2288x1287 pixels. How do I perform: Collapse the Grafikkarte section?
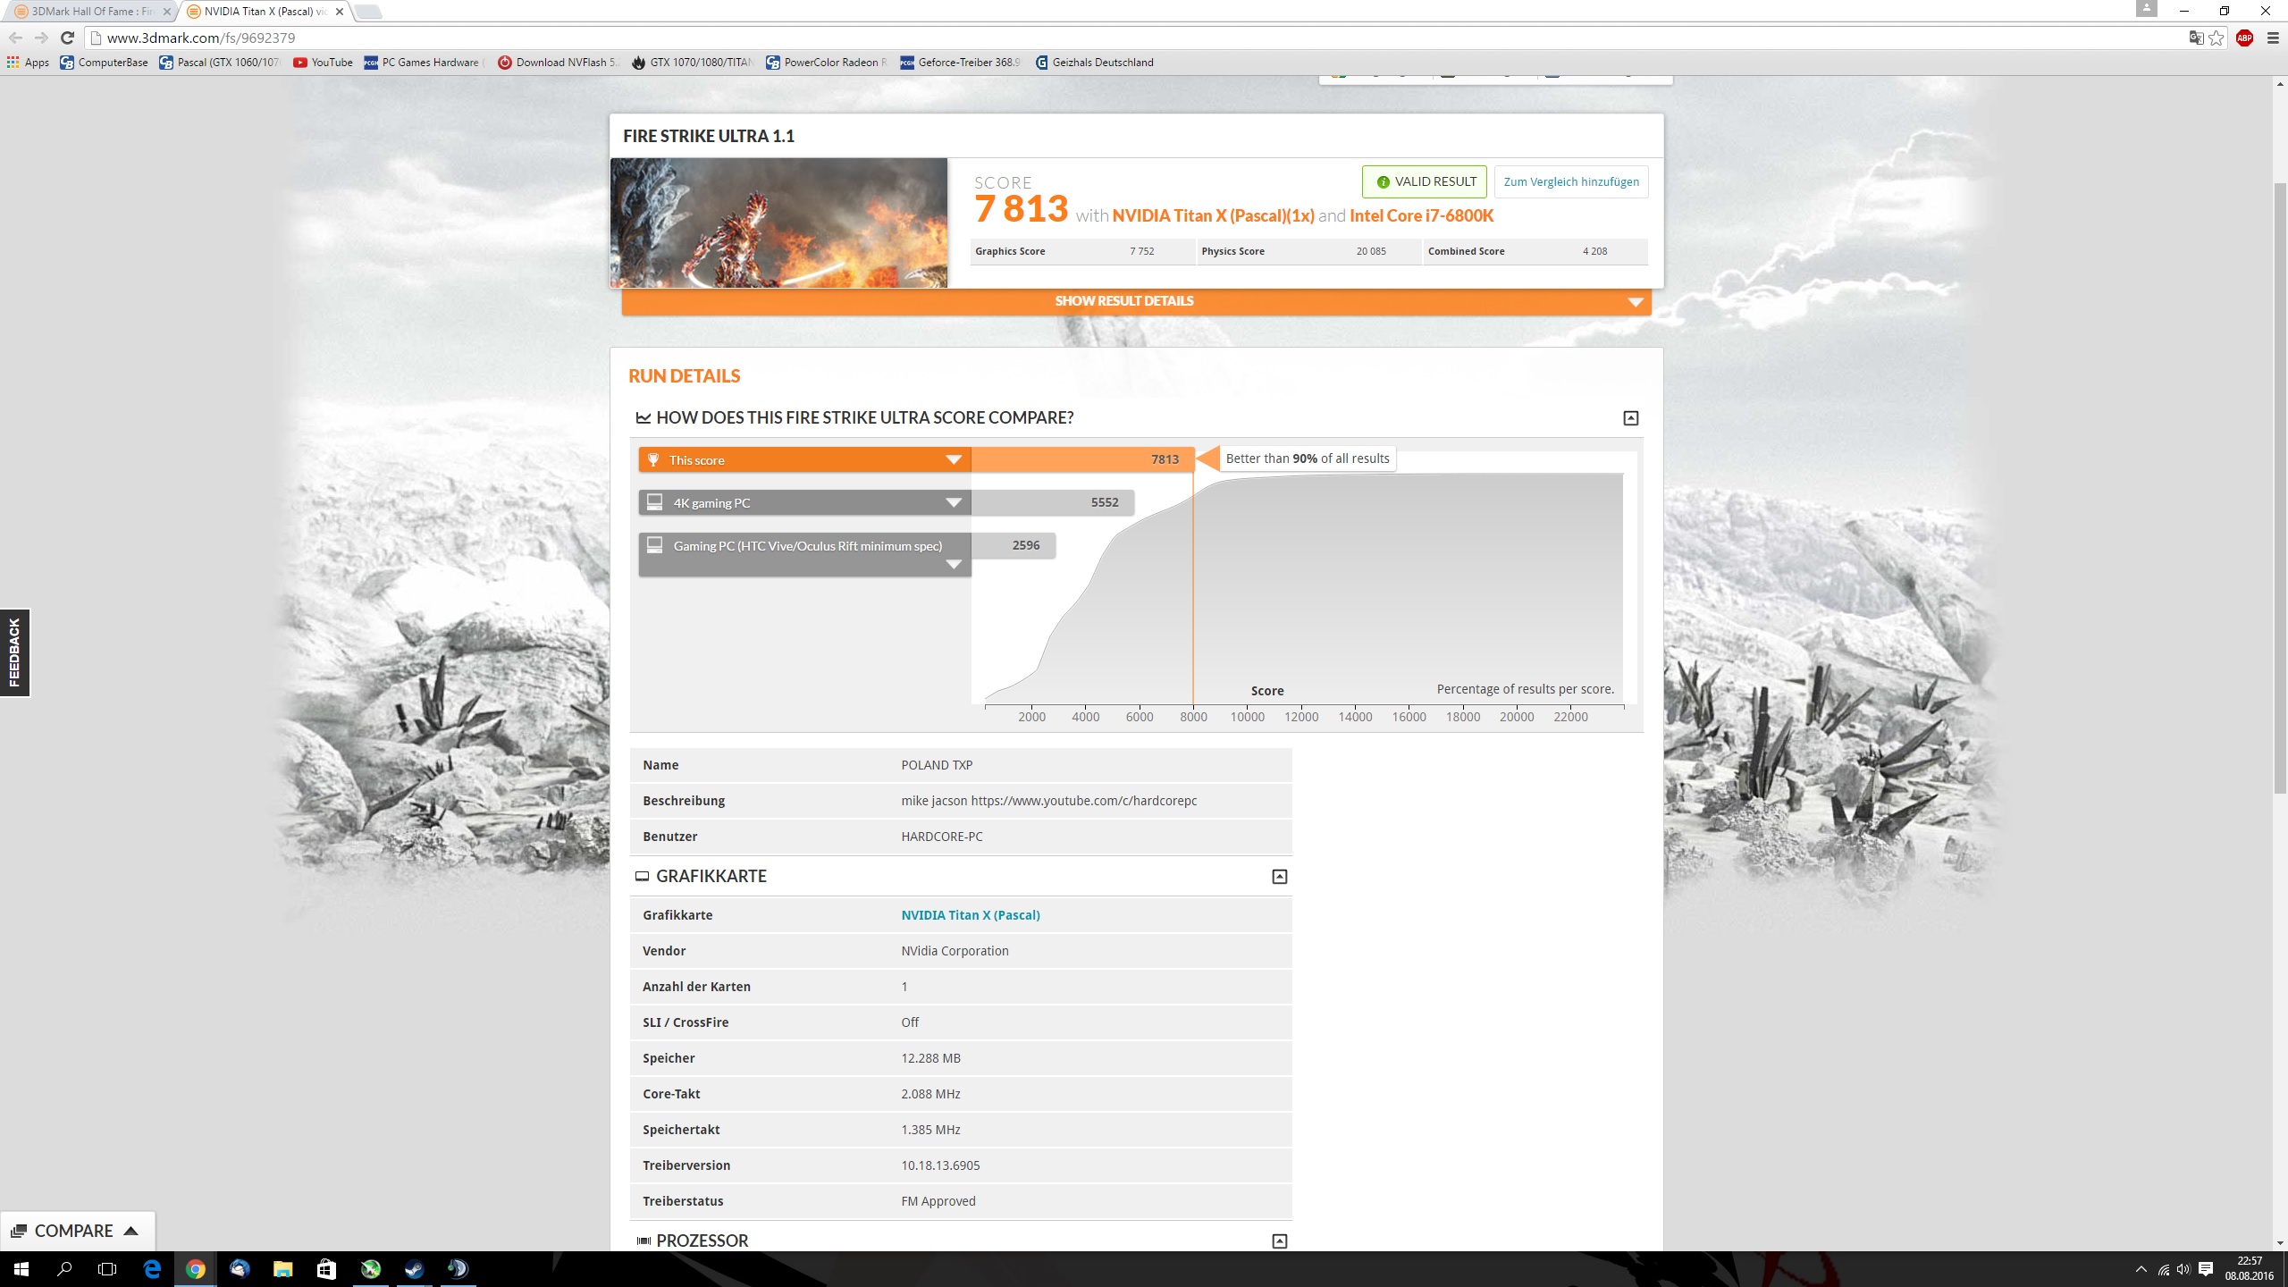(x=1279, y=877)
